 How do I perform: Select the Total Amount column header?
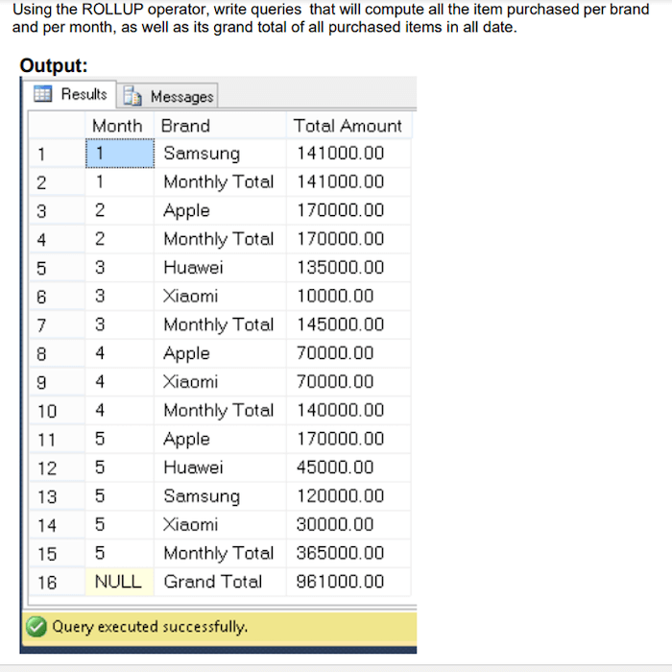coord(348,126)
